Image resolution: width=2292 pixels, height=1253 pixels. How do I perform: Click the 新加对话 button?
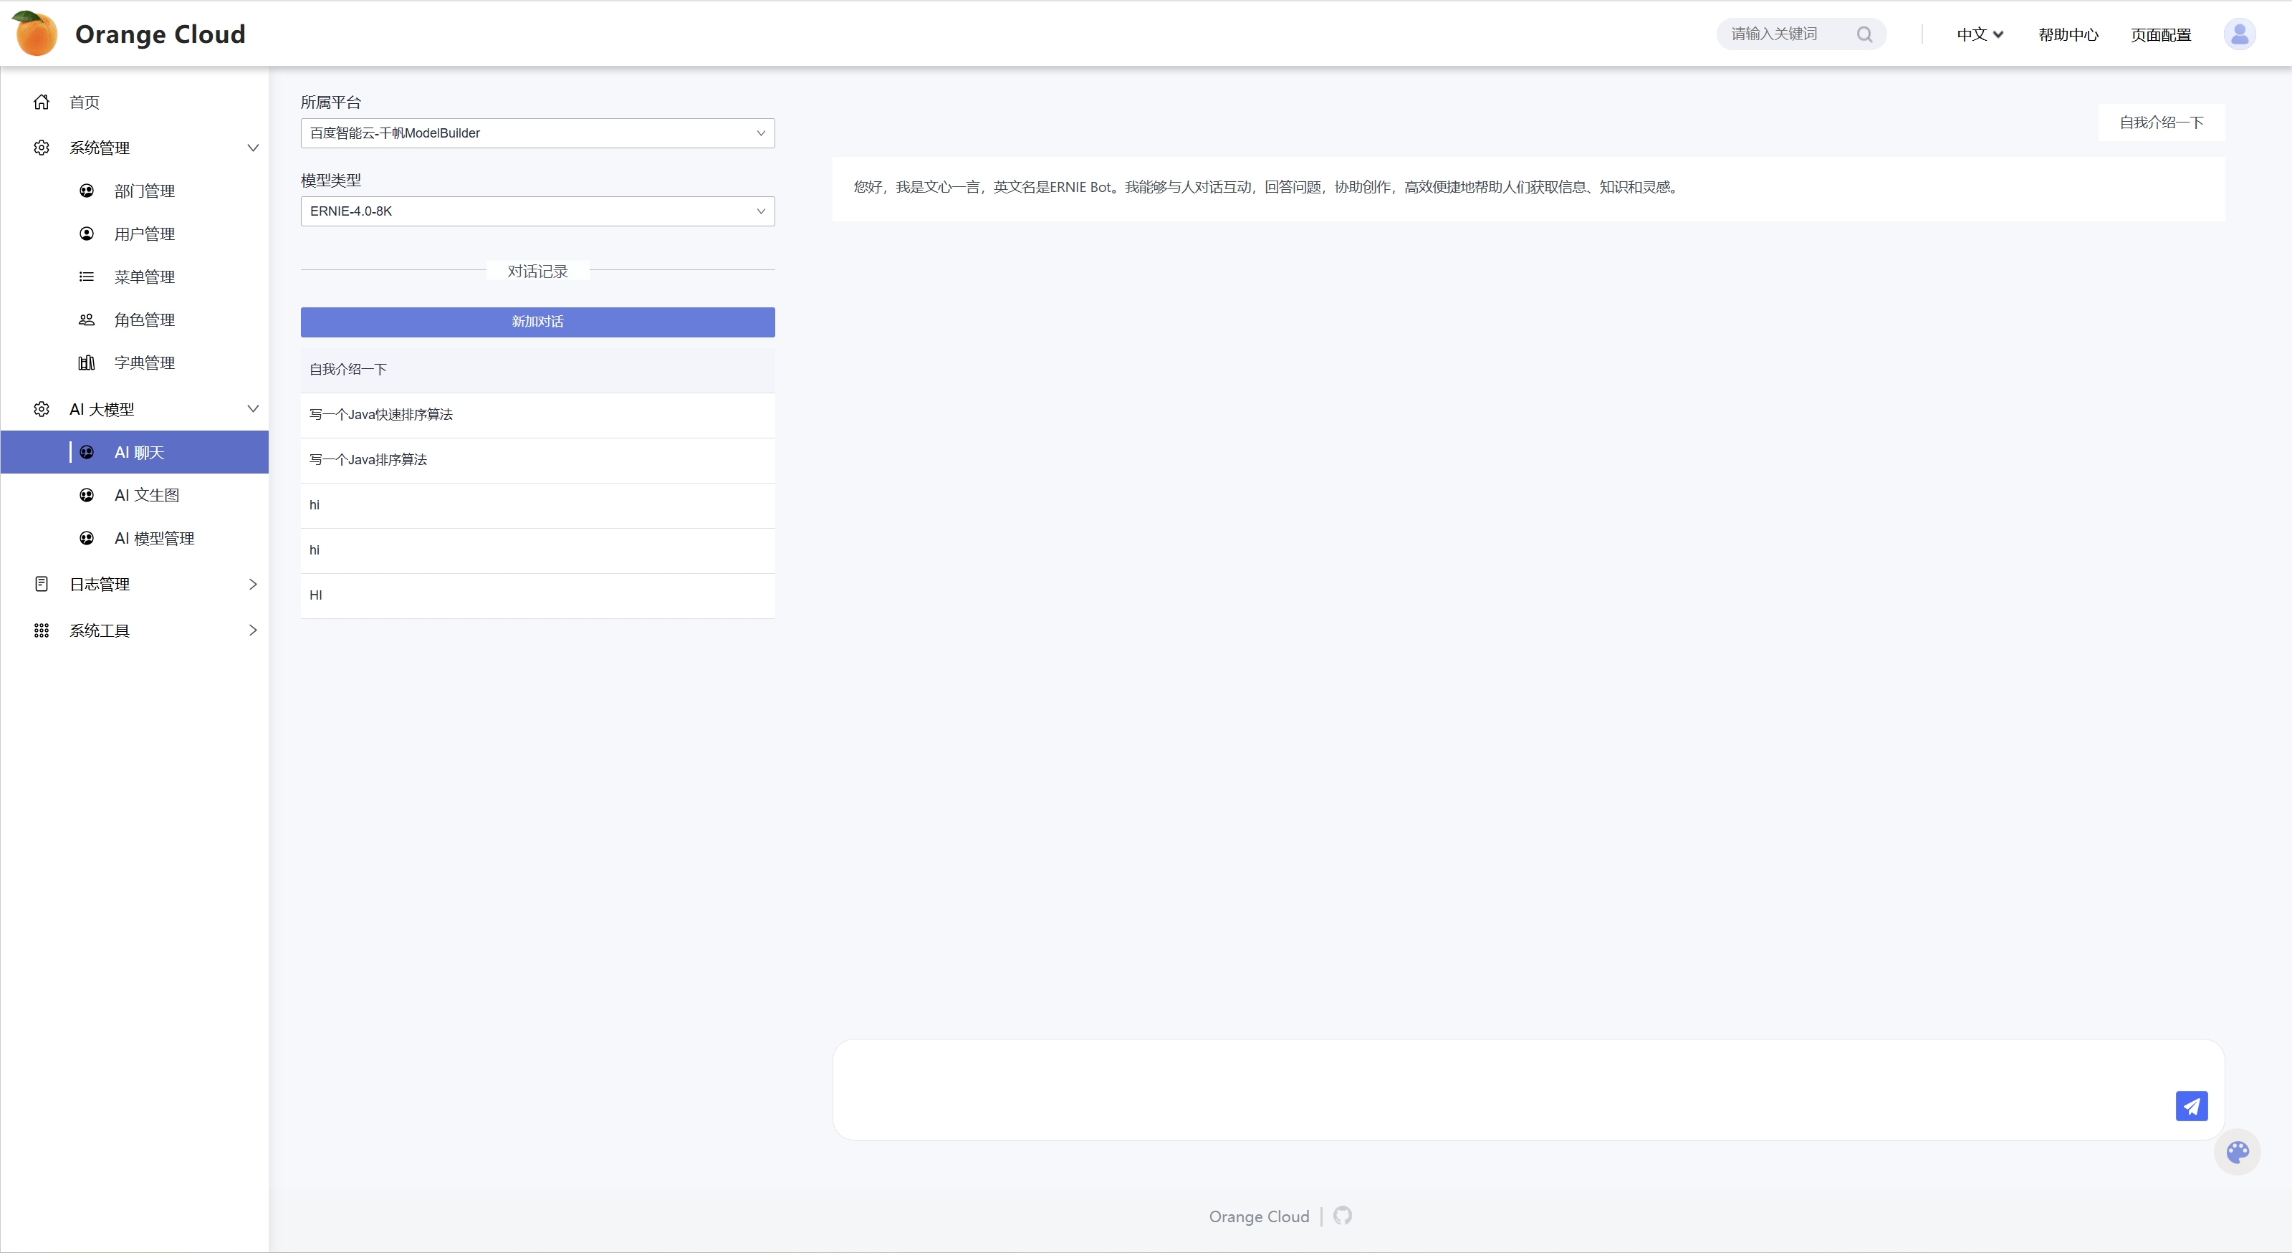coord(537,322)
